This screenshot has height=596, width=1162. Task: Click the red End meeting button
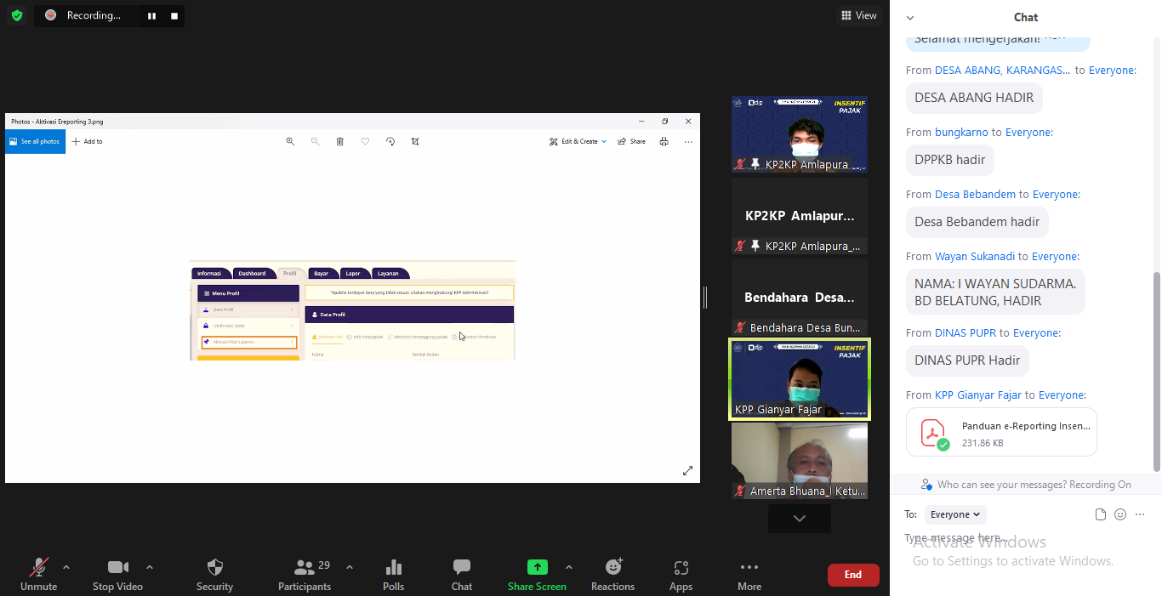(852, 575)
